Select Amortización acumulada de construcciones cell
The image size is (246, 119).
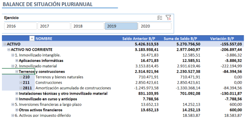73,88
